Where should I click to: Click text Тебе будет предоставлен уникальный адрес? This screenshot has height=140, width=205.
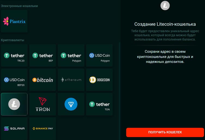point(165,31)
